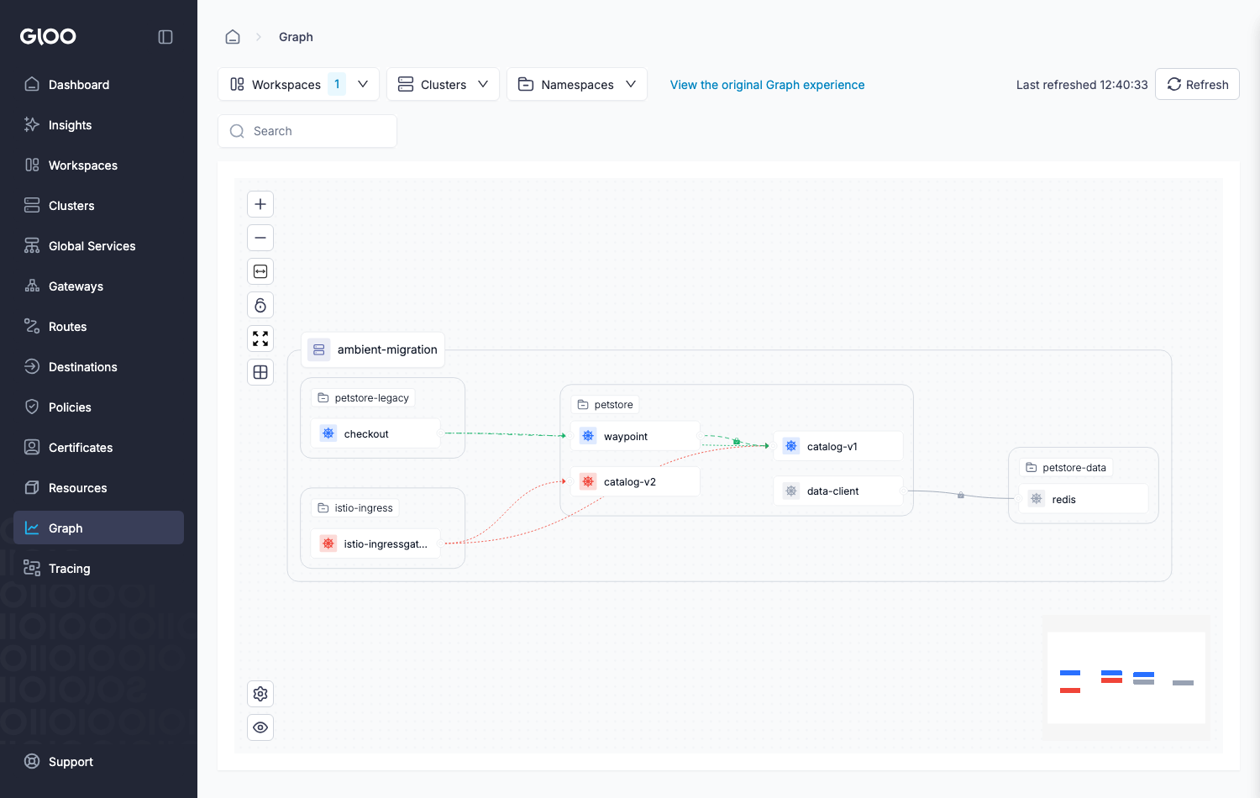This screenshot has width=1260, height=798.
Task: Click the istio-ingress namespace label
Action: [355, 508]
